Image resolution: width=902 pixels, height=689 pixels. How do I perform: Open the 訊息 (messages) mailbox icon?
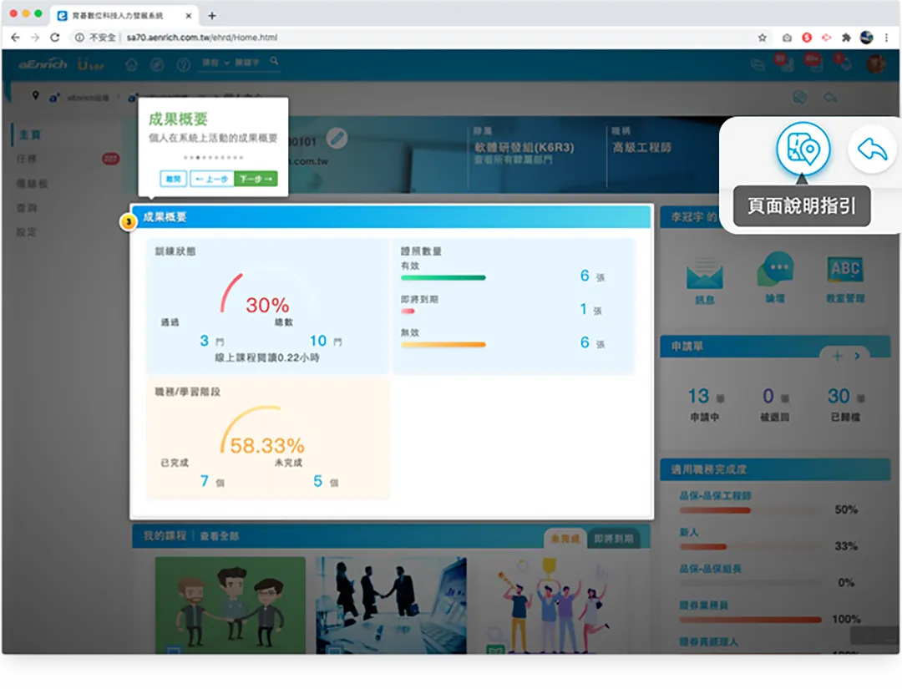(704, 276)
